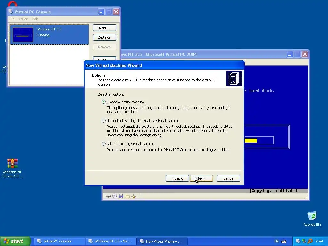328x246 pixels.
Task: Click the Windows NT 3.5 machine name
Action: (x=49, y=29)
